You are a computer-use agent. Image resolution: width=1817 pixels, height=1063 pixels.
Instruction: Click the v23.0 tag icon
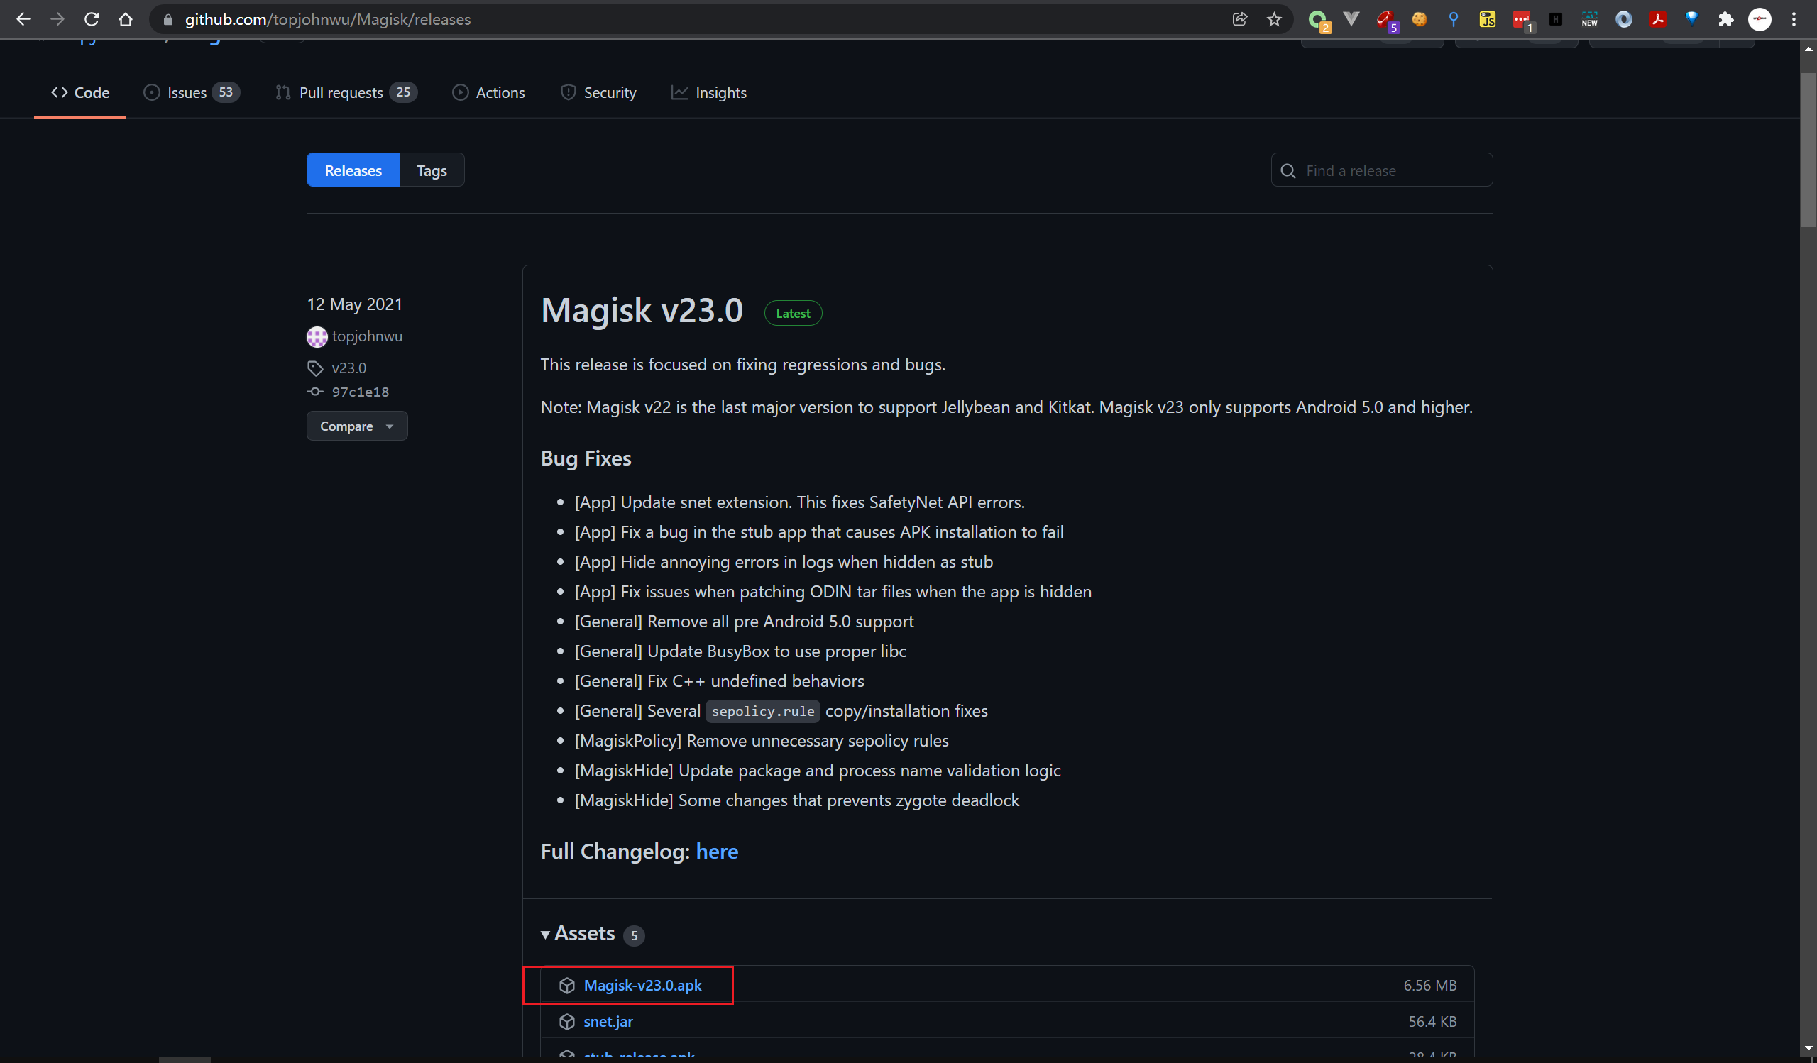click(315, 368)
